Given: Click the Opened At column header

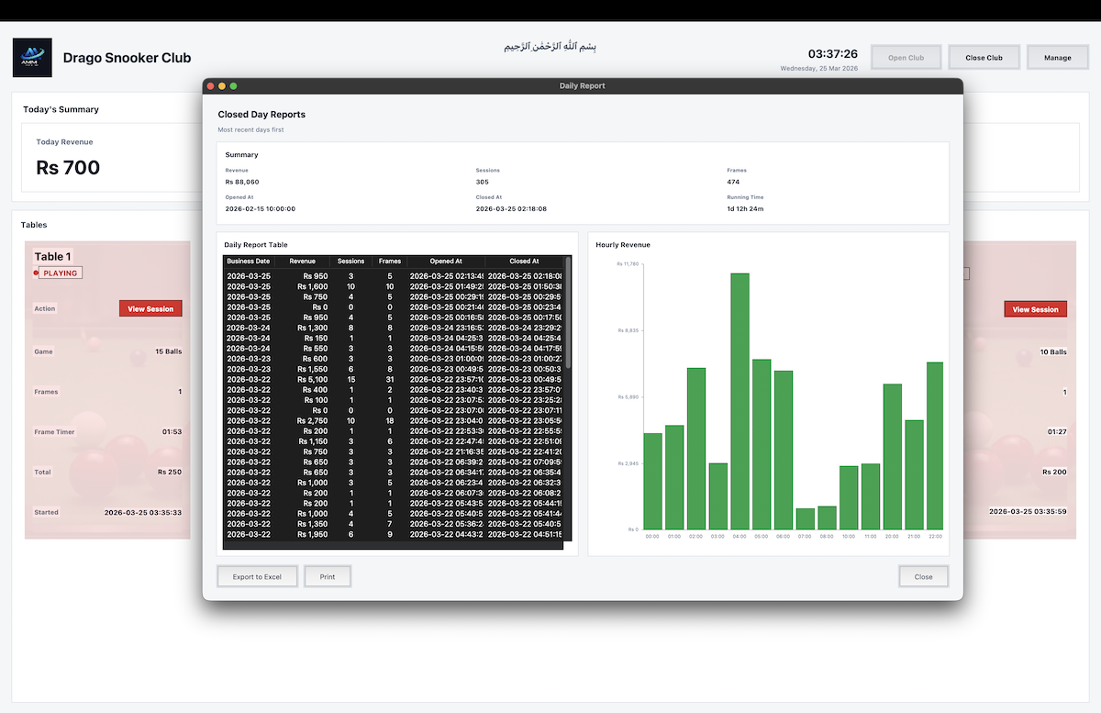Looking at the screenshot, I should pyautogui.click(x=446, y=262).
